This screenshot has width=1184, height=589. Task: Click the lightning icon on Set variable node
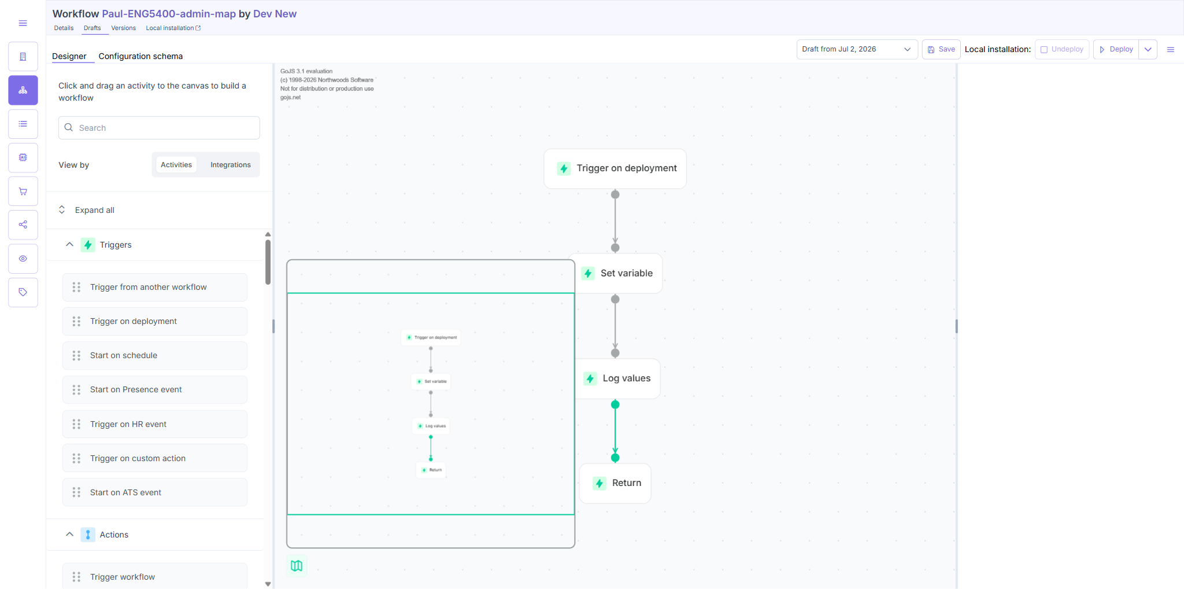point(588,273)
